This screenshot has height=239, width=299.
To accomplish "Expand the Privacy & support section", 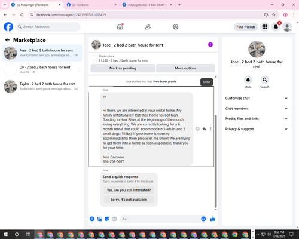I will tap(257, 129).
